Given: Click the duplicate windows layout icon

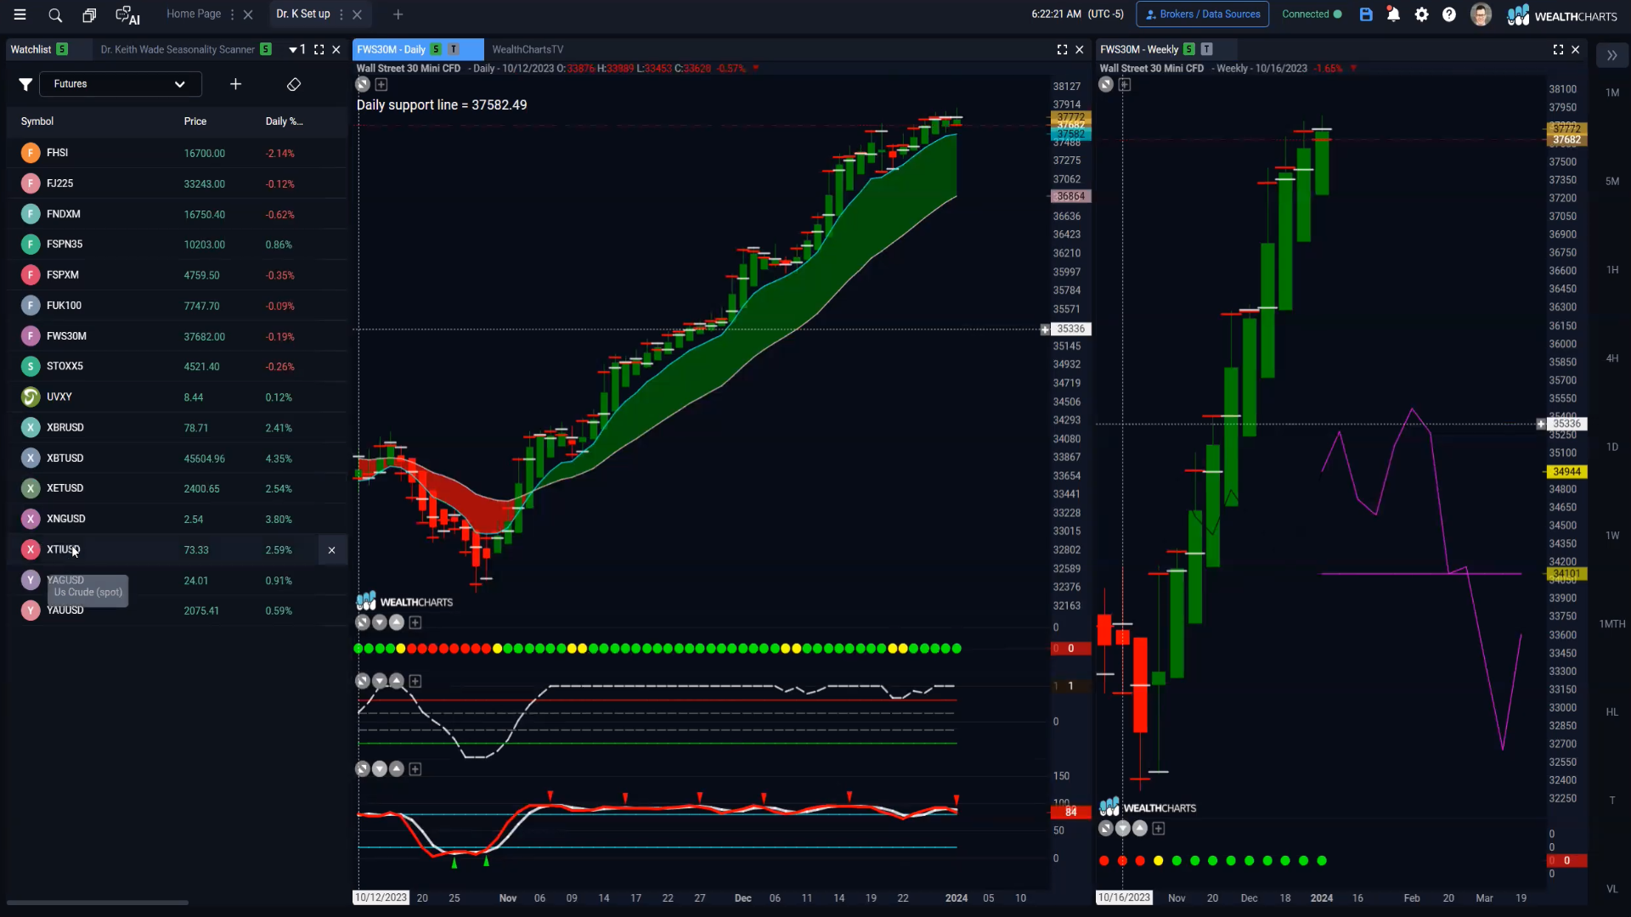Looking at the screenshot, I should (x=89, y=14).
